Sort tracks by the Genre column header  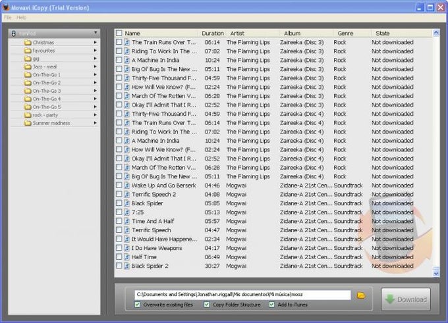(x=352, y=34)
